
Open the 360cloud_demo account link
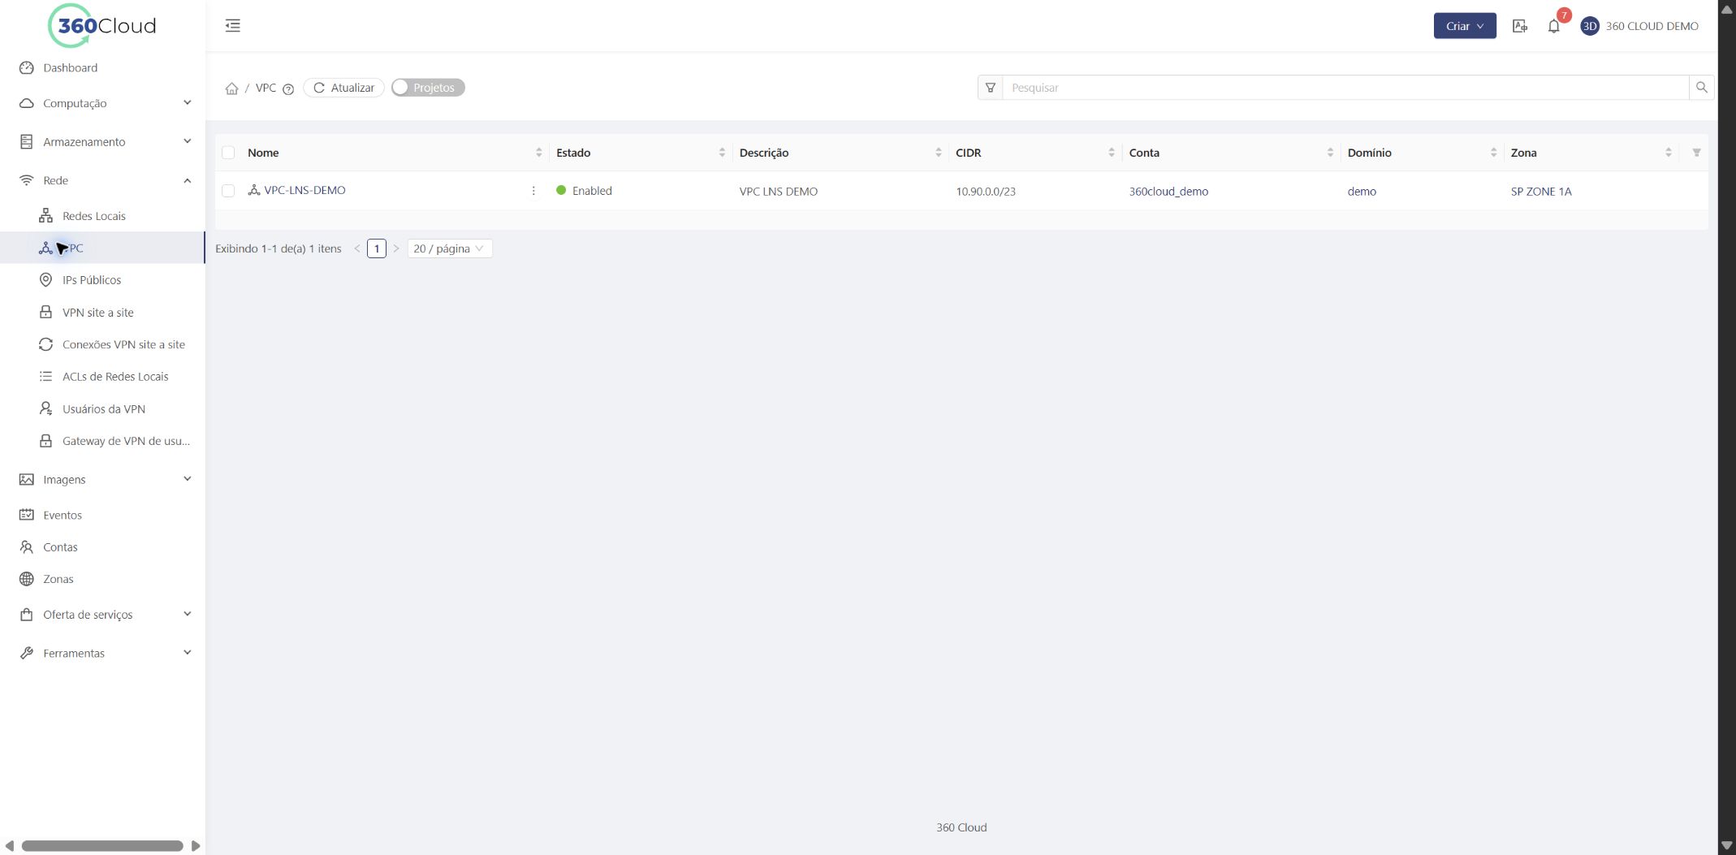1168,192
